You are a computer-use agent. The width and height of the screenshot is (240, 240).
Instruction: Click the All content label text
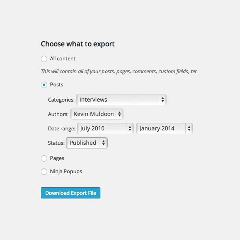pyautogui.click(x=63, y=59)
